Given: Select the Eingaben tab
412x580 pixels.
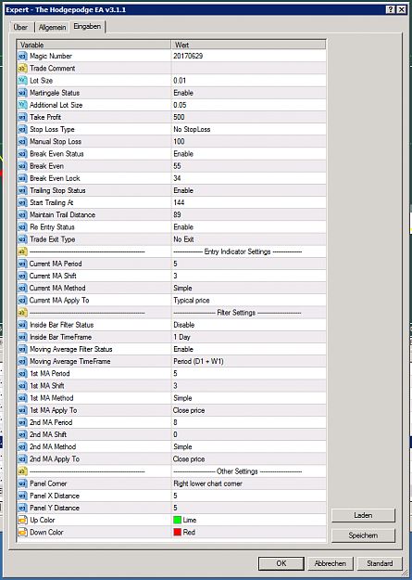Looking at the screenshot, I should coord(87,27).
